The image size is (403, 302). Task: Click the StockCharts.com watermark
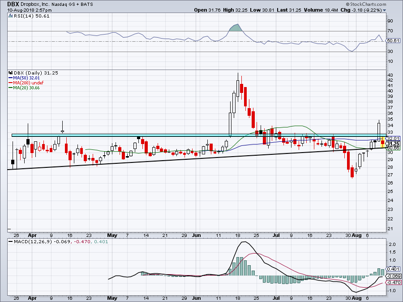pyautogui.click(x=378, y=9)
